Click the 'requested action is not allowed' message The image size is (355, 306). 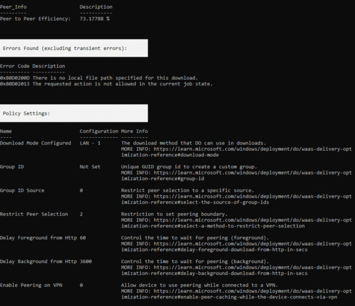pos(123,84)
